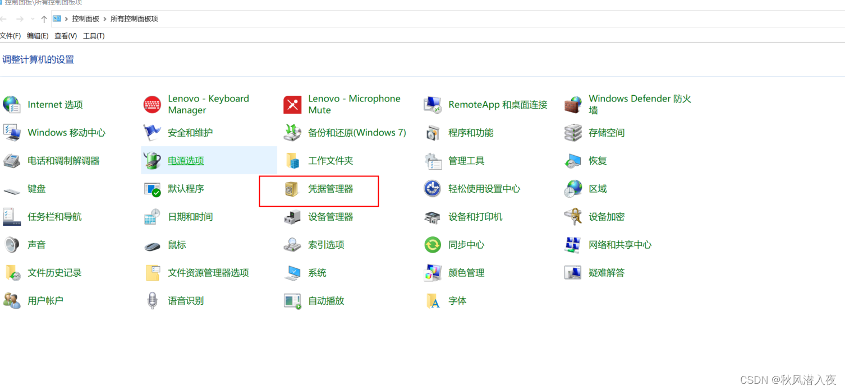Click the 设备加密 keys icon

[573, 216]
